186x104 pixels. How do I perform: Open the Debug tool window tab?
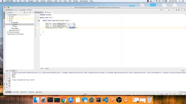(x=39, y=92)
